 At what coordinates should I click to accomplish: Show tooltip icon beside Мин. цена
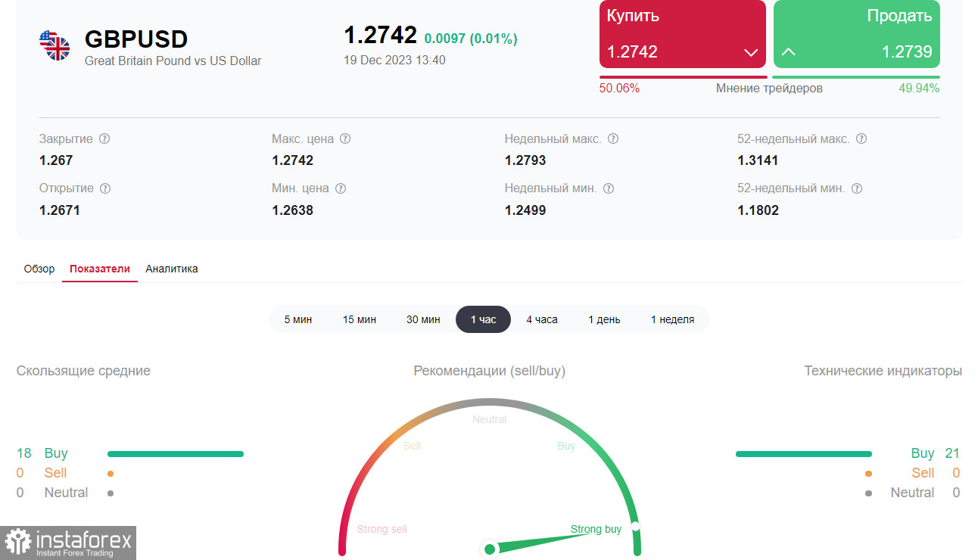[x=341, y=188]
